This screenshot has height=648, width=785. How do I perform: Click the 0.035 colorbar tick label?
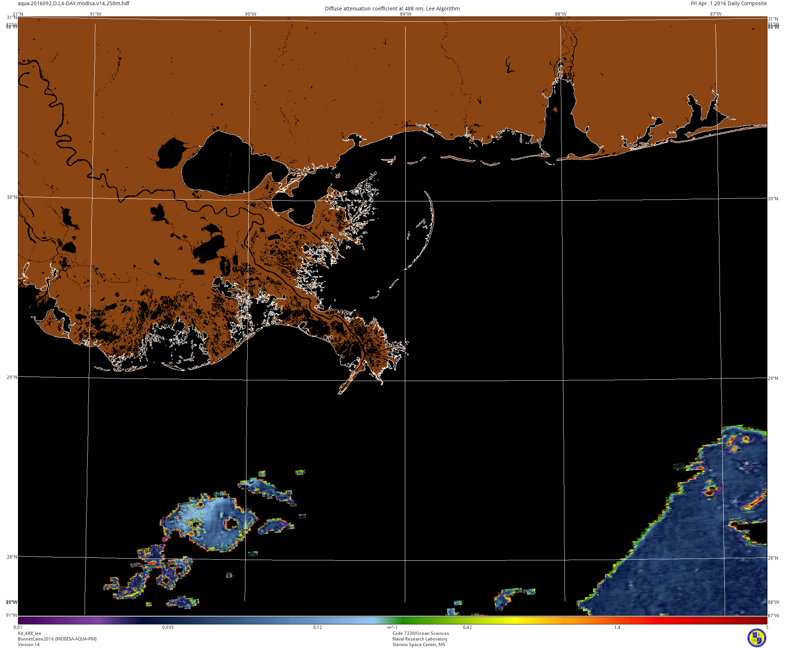pyautogui.click(x=168, y=627)
